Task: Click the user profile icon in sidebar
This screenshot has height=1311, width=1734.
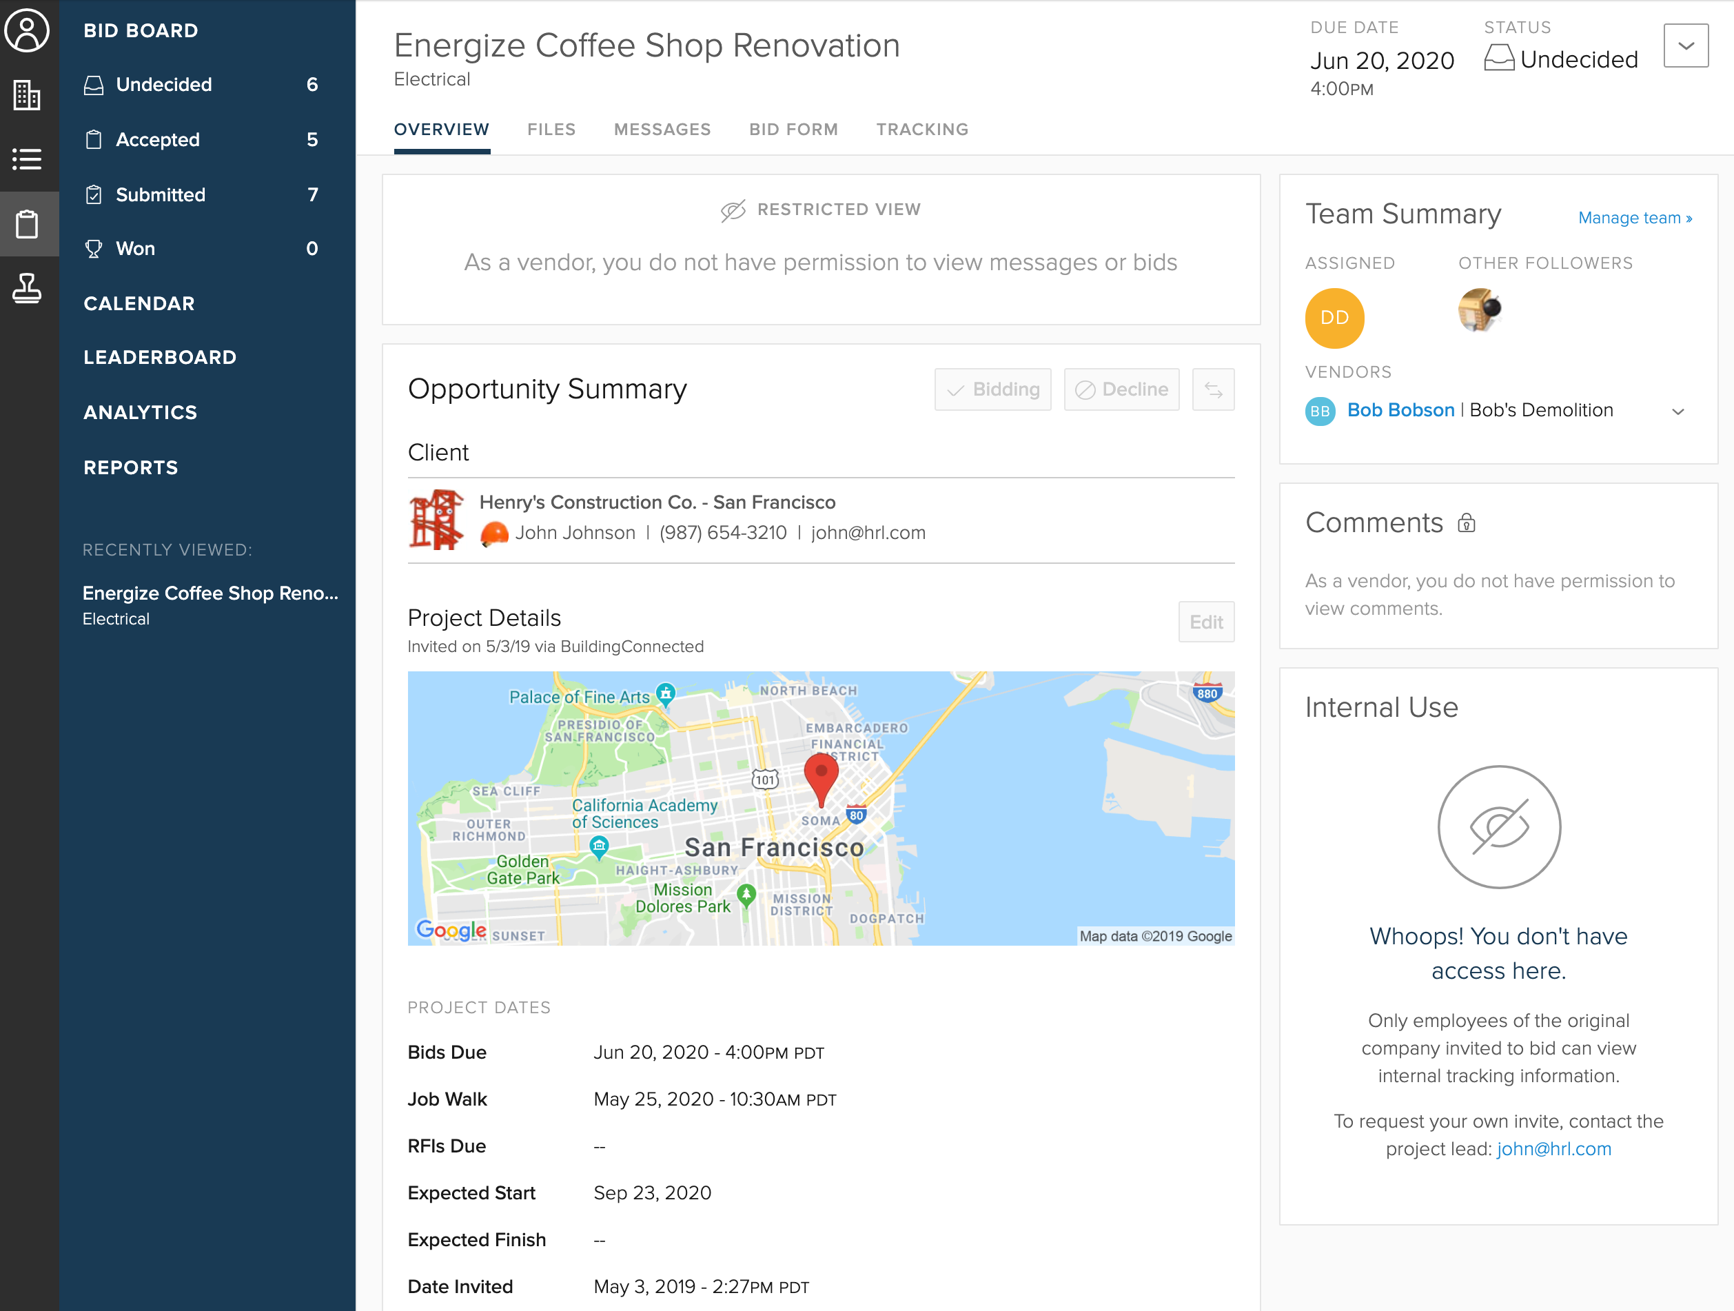Action: pyautogui.click(x=28, y=32)
